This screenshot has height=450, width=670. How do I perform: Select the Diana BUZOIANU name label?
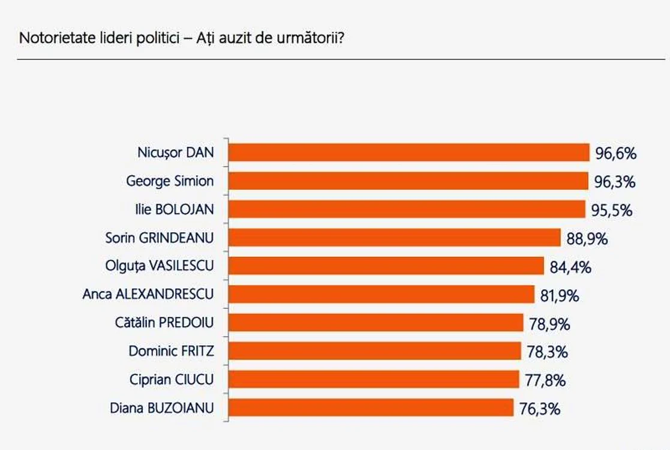click(162, 407)
